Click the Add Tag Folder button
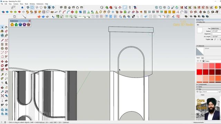The image size is (221, 124). point(200,92)
